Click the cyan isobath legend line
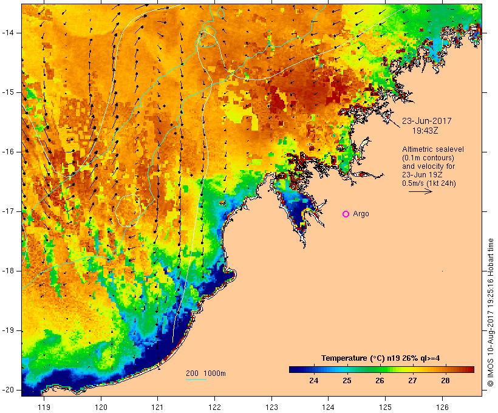The width and height of the screenshot is (498, 413). pyautogui.click(x=196, y=379)
